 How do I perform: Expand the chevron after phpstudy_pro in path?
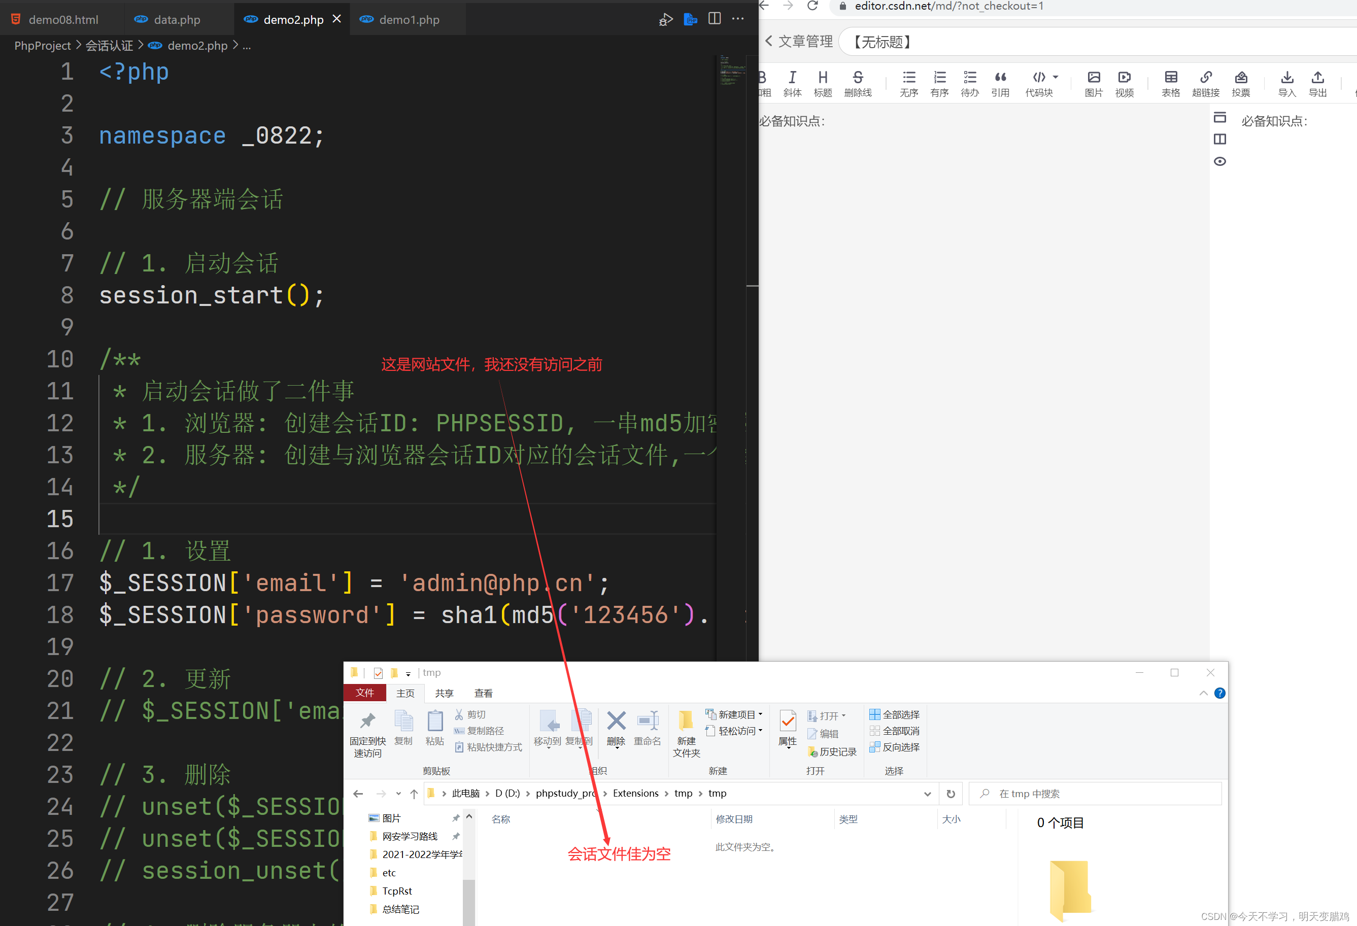(605, 794)
